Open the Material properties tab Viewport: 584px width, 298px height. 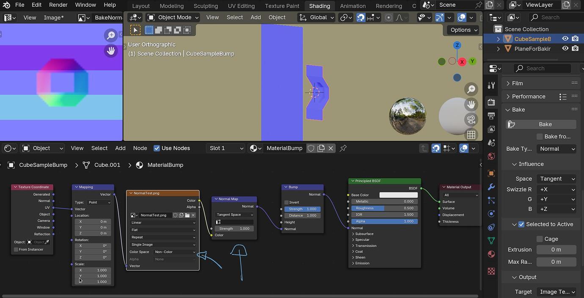pos(491,254)
